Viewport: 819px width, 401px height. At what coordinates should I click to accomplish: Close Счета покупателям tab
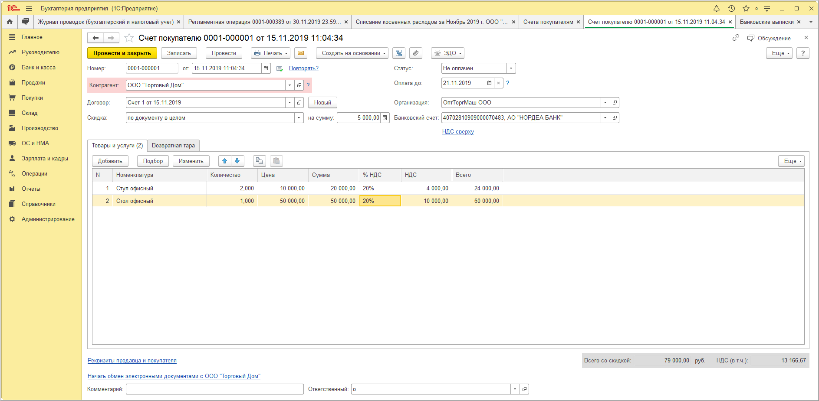[x=578, y=22]
